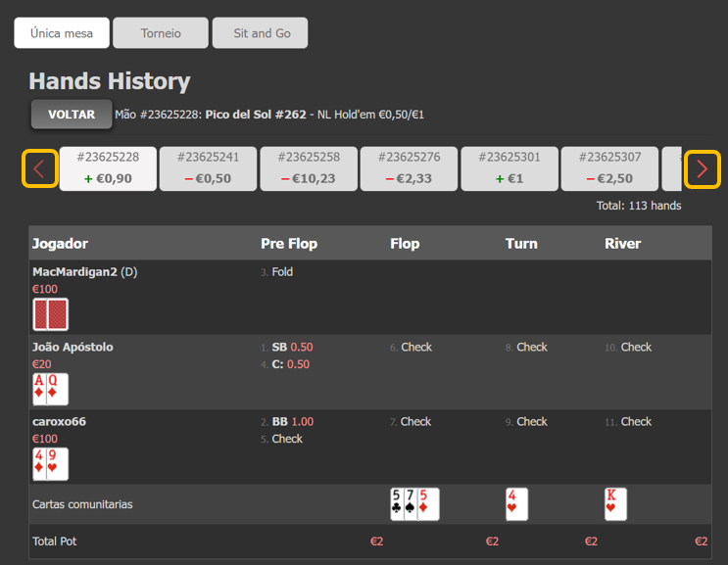
Task: Switch to the Única mesa tab
Action: (x=62, y=32)
